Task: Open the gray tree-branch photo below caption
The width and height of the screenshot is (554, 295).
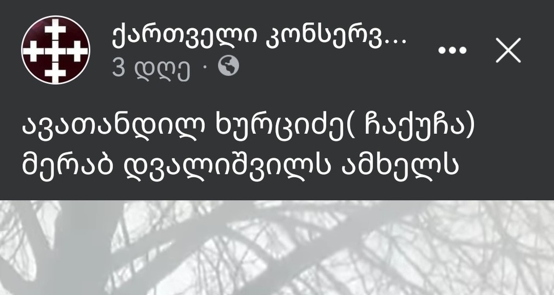Action: 277,247
